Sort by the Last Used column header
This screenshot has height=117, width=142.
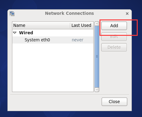pyautogui.click(x=82, y=25)
